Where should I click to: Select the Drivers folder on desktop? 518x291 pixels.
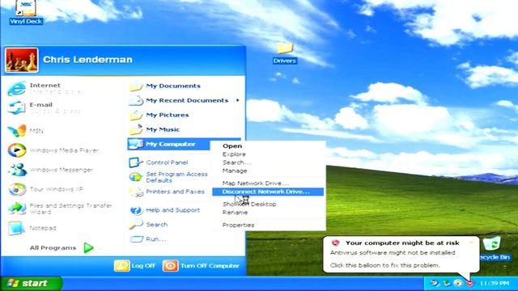click(284, 53)
